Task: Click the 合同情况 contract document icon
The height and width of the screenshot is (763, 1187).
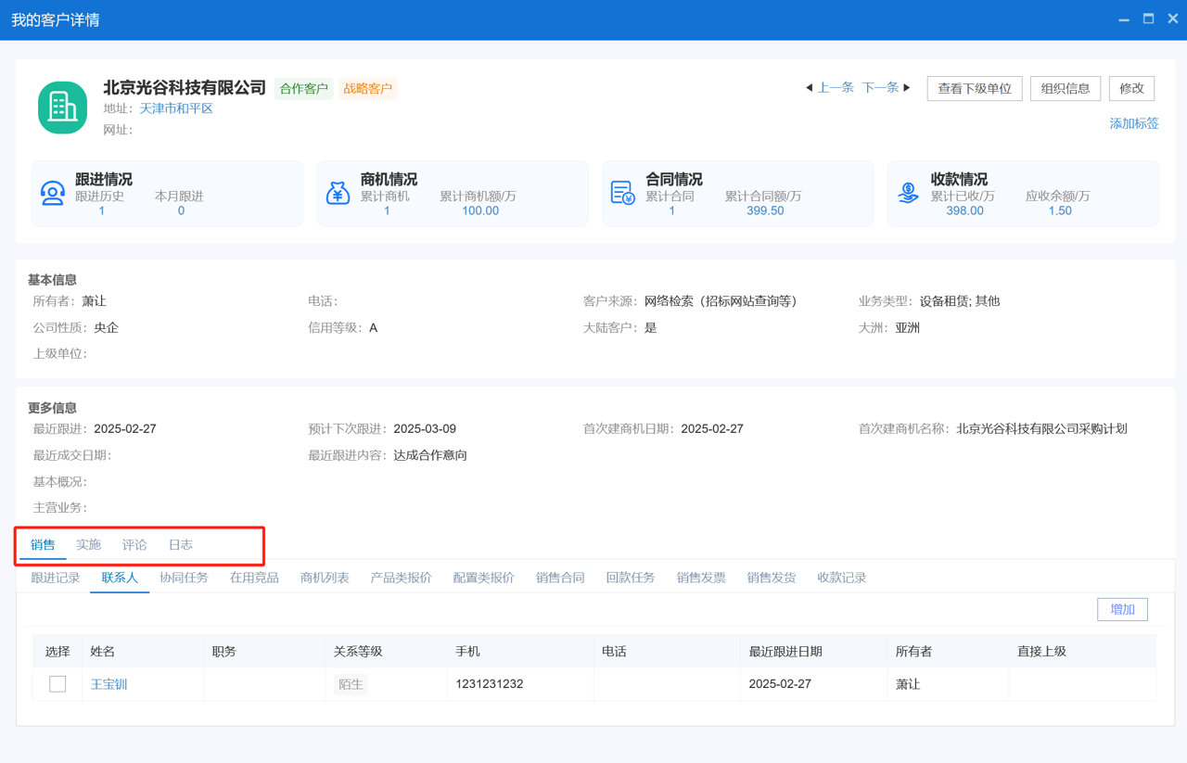Action: point(623,193)
